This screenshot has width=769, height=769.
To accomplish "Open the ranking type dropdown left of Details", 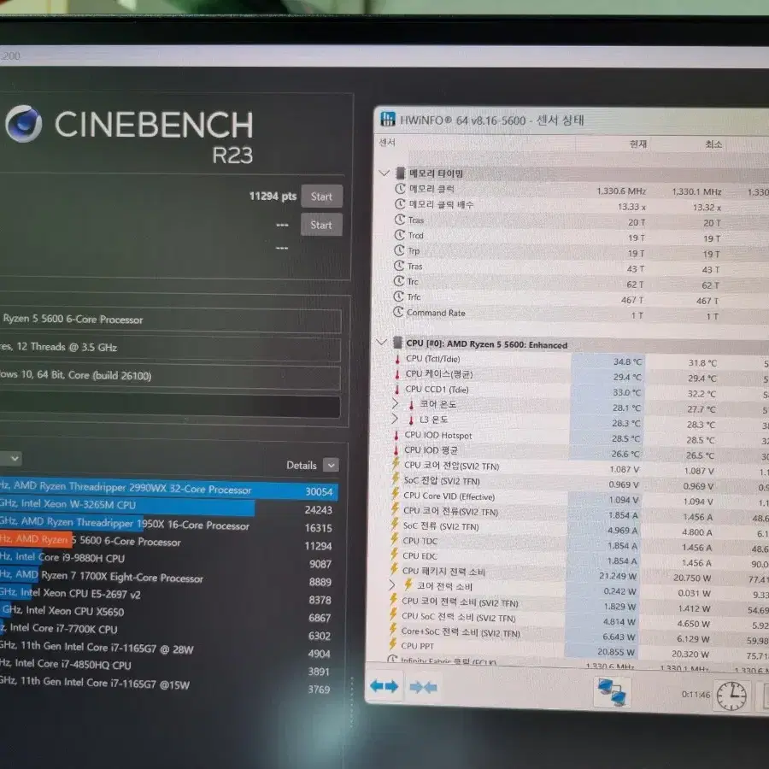I will point(15,458).
